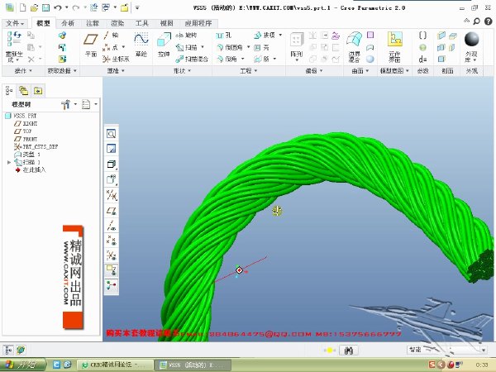Click the Saved Orientations view icon
This screenshot has height=372, width=496.
click(x=112, y=179)
